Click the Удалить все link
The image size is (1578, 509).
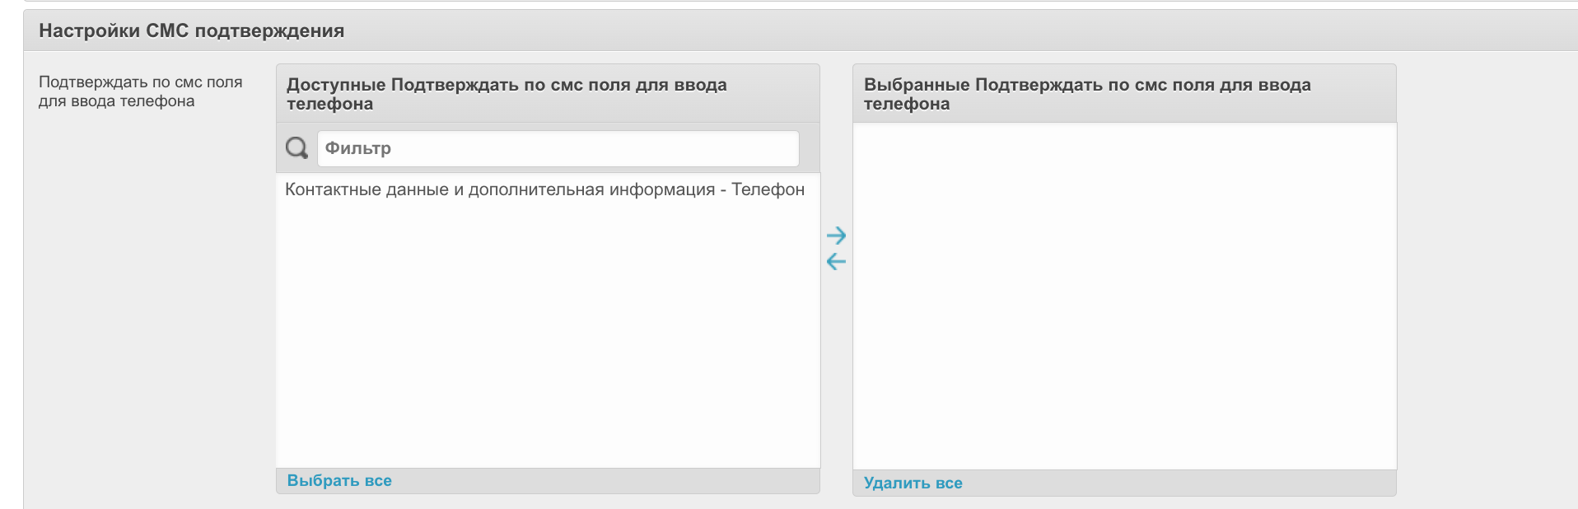[913, 483]
